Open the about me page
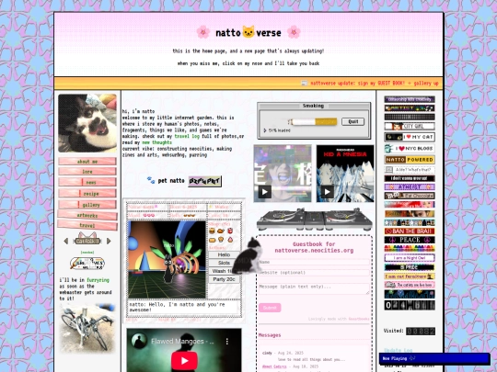497x372 pixels. (87, 162)
